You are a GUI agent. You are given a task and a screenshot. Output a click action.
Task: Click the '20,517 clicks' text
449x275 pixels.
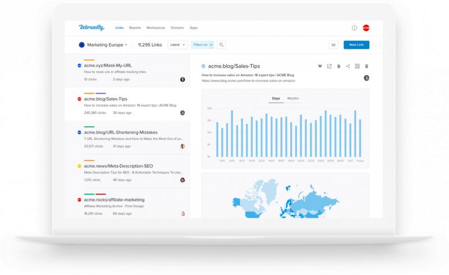tap(93, 146)
